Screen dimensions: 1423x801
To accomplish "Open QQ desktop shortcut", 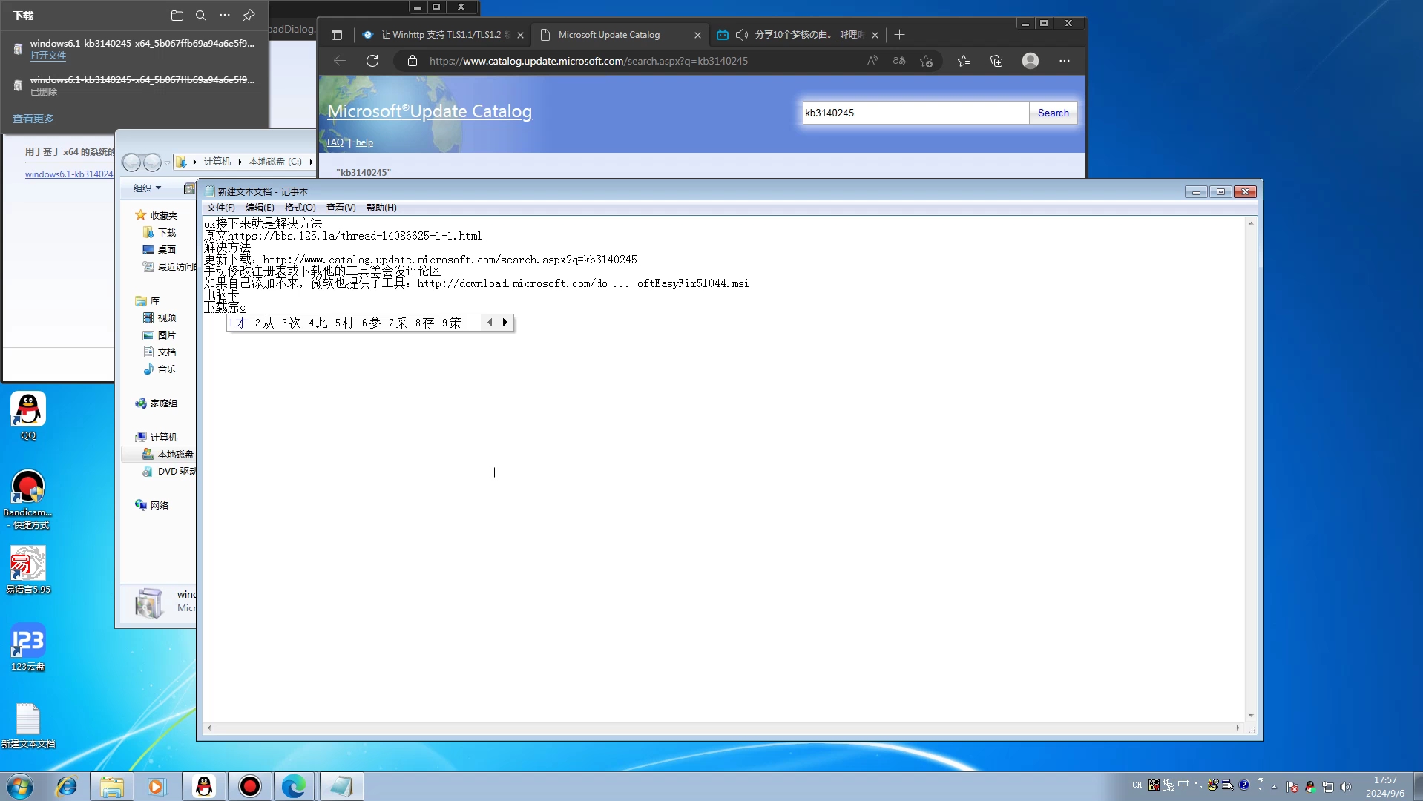I will pyautogui.click(x=28, y=416).
